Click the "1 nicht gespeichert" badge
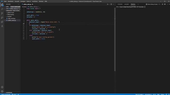 tap(15, 7)
